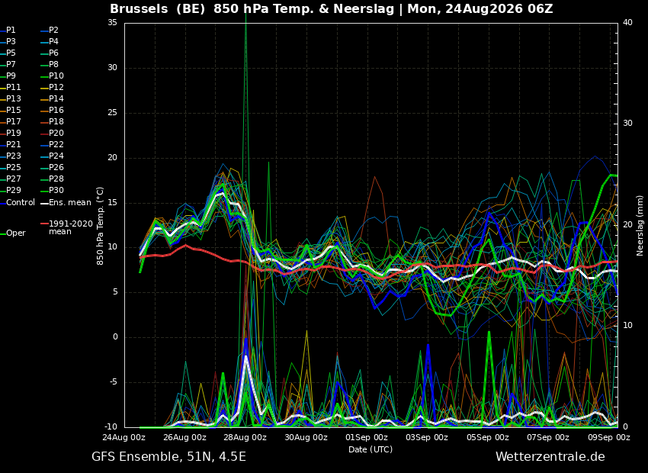Click the 09Sep 00z date tick

[x=609, y=437]
